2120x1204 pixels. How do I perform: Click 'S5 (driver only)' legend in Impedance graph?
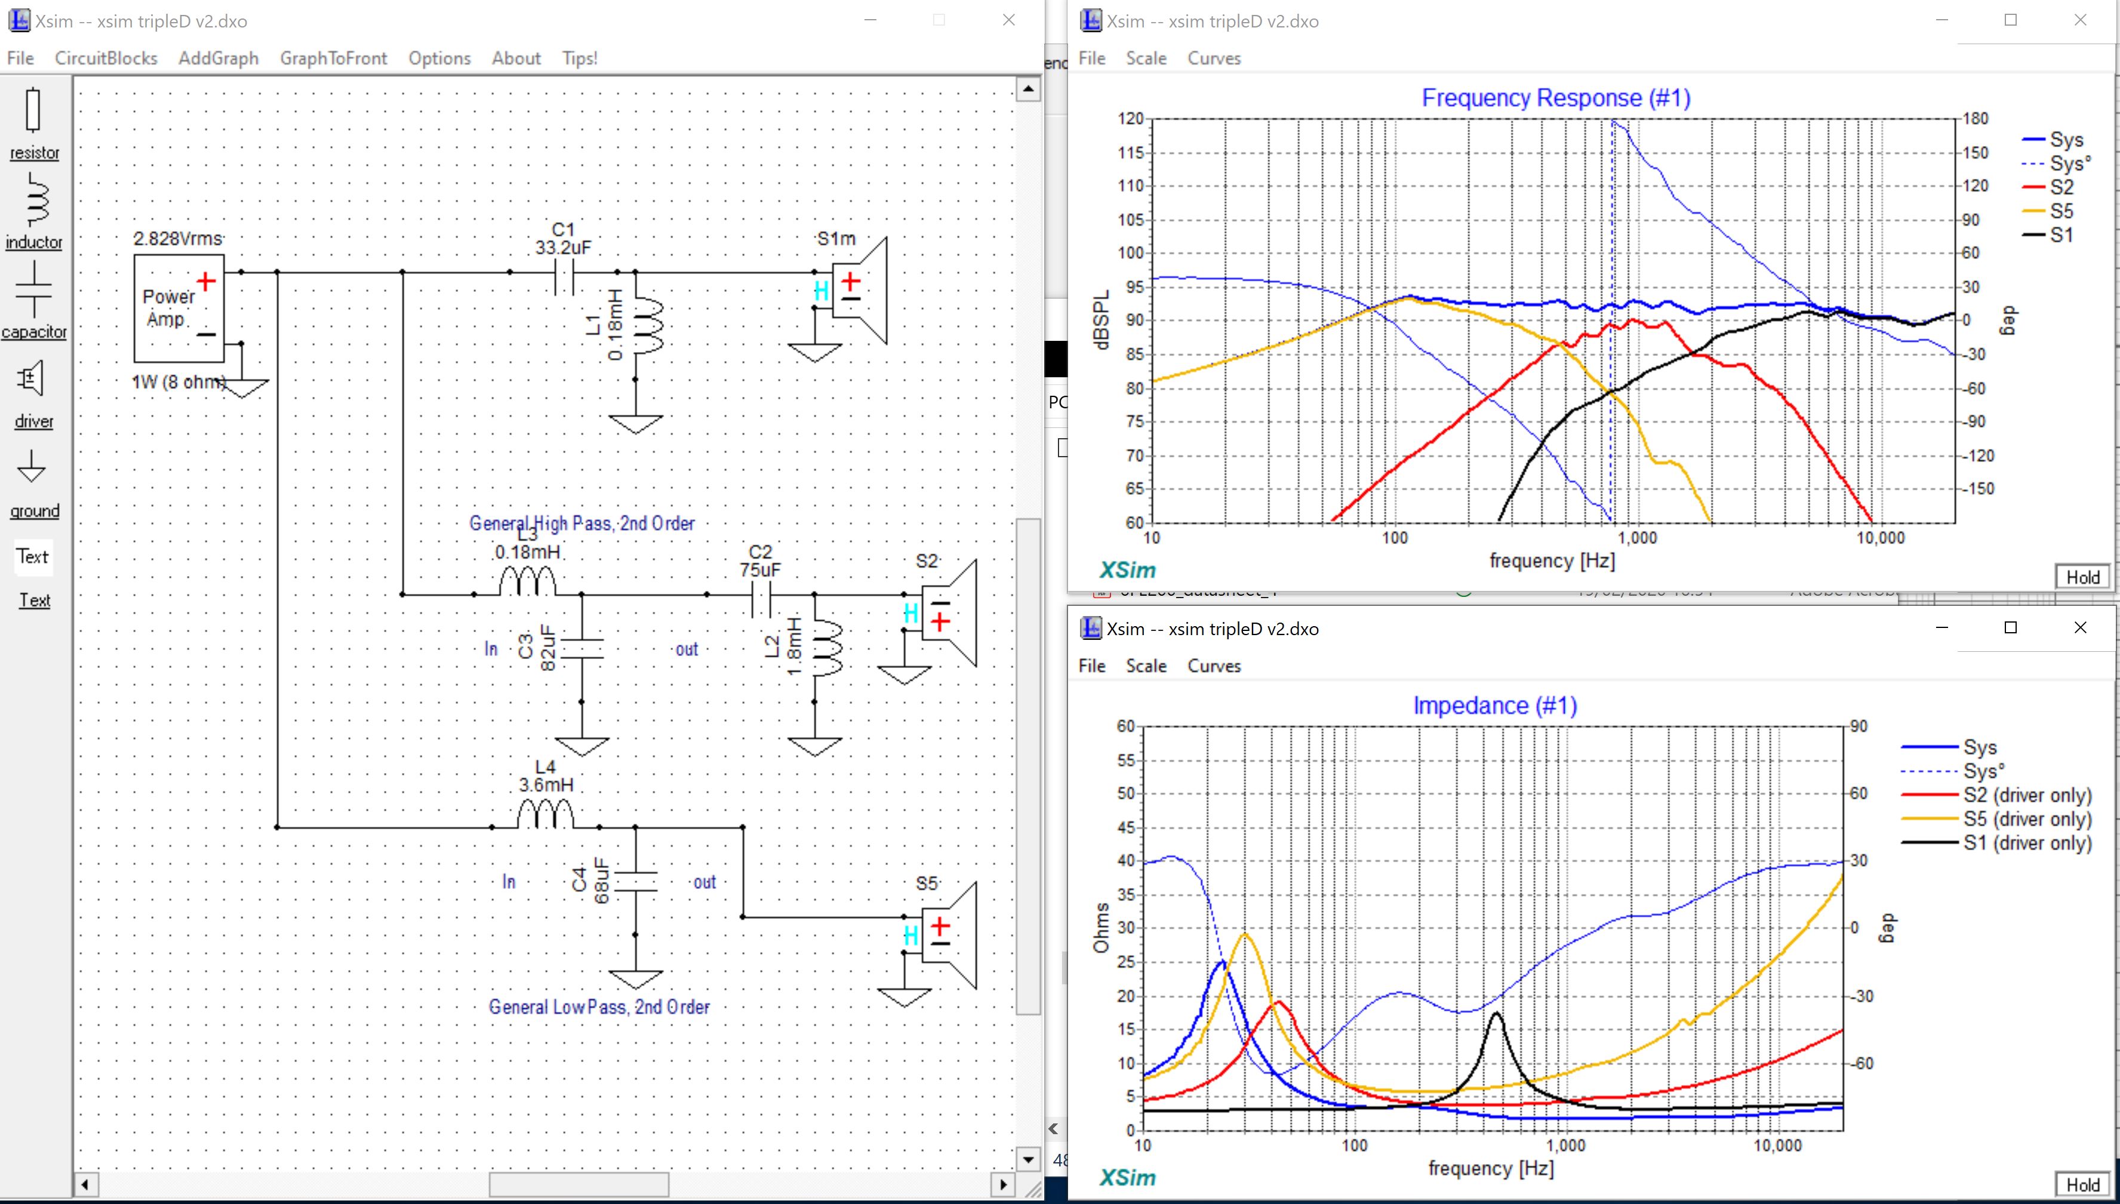point(1997,818)
